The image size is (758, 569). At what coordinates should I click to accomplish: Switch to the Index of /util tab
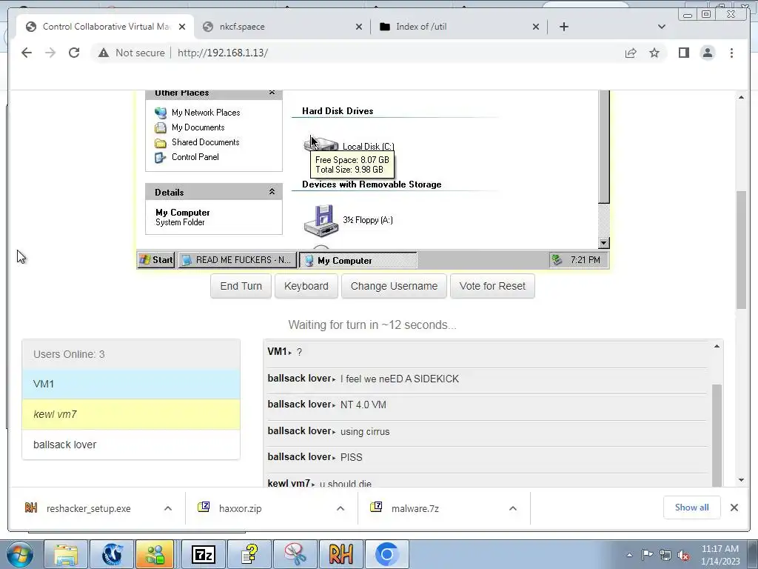tap(459, 27)
